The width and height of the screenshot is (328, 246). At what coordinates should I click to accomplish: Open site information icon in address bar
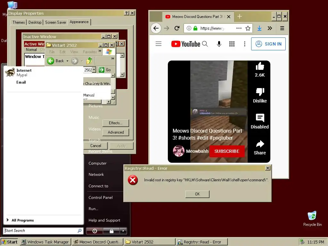coord(189,28)
